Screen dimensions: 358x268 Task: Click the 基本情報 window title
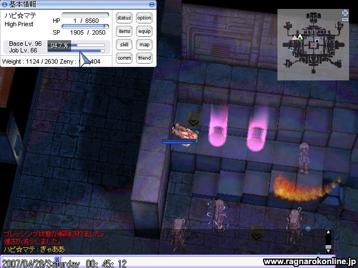[x=22, y=4]
